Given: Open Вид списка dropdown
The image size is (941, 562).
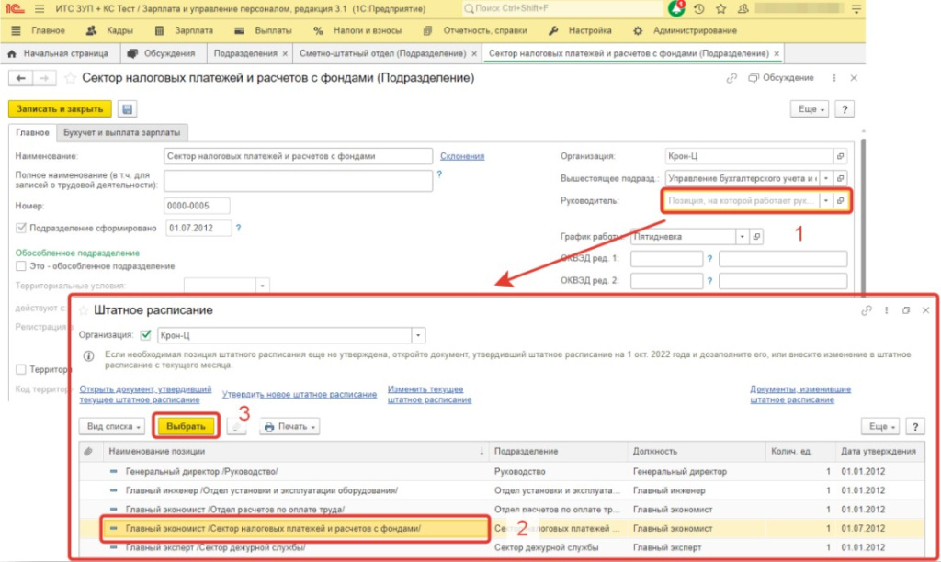Looking at the screenshot, I should pyautogui.click(x=113, y=426).
